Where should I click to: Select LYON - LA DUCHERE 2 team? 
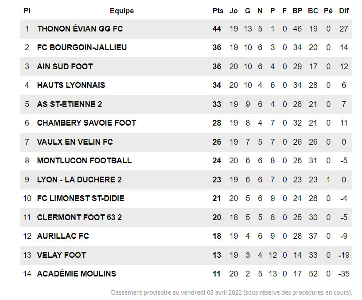point(79,180)
